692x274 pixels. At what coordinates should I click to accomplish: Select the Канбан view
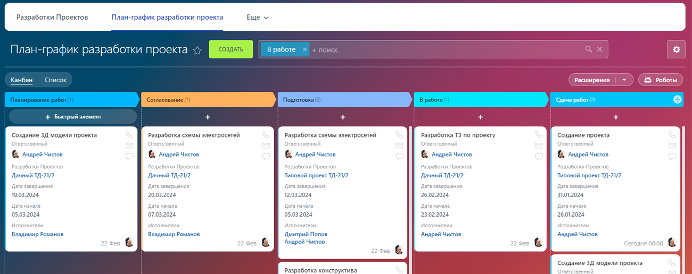click(x=22, y=80)
